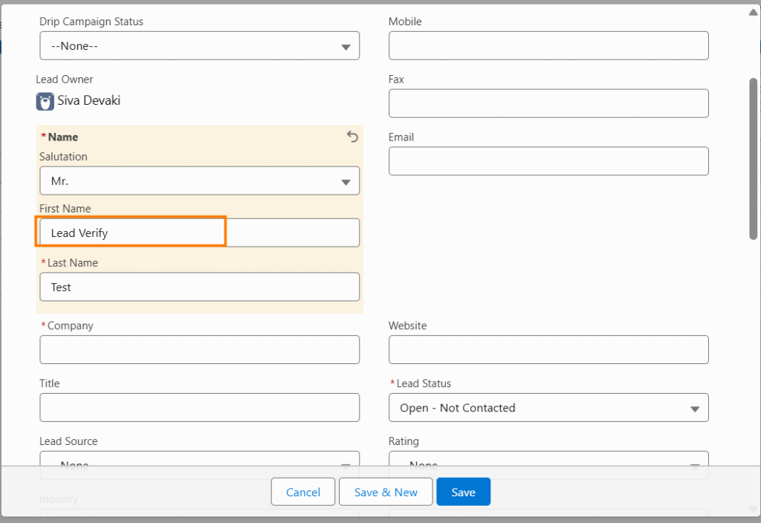Click the Website input field
Viewport: 761px width, 523px height.
coord(548,350)
